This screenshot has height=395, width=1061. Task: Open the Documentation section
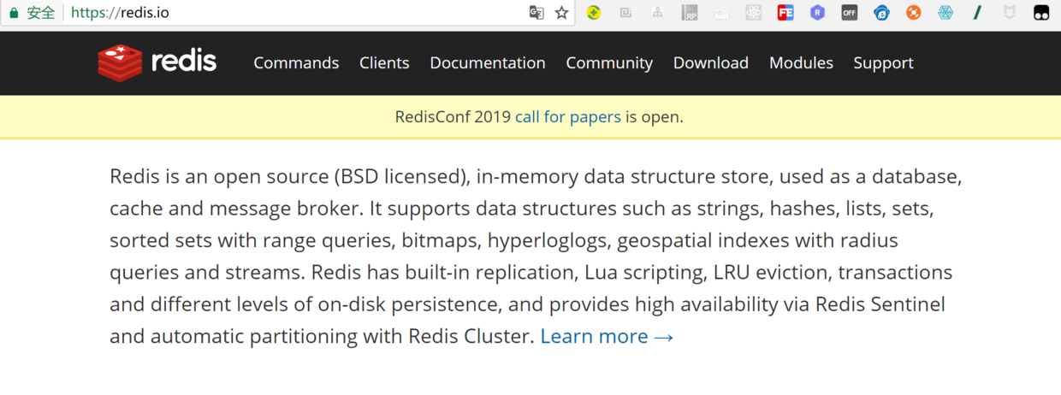click(488, 63)
